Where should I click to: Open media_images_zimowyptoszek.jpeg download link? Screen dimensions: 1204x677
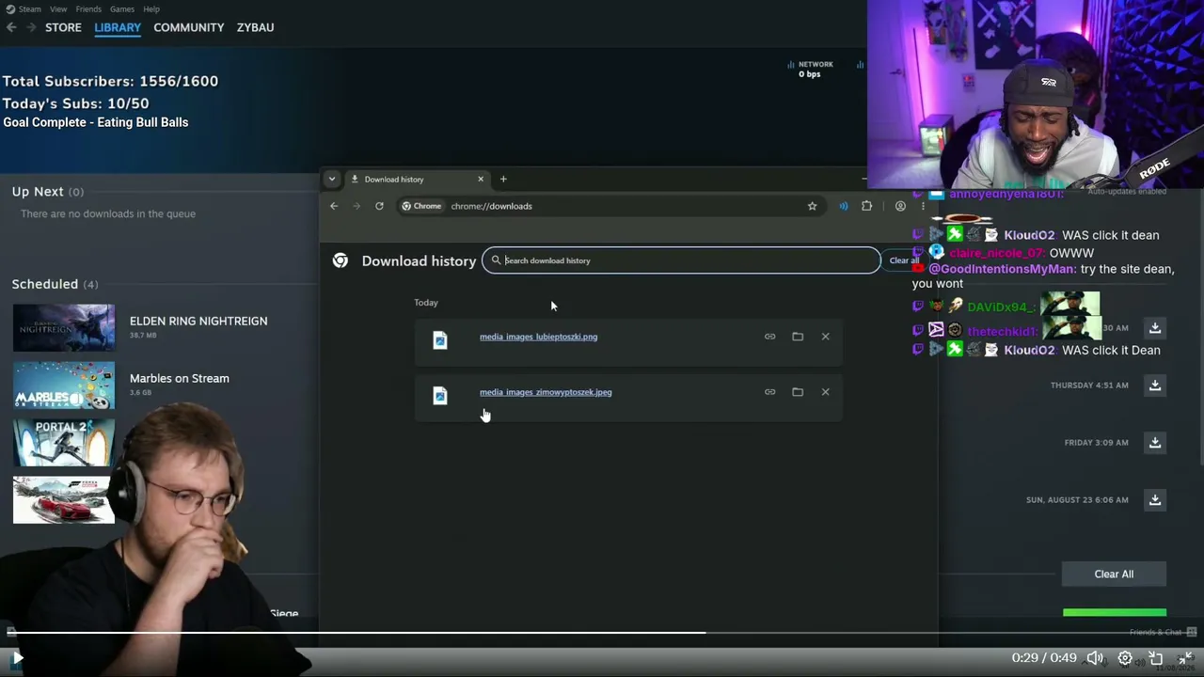tap(546, 392)
